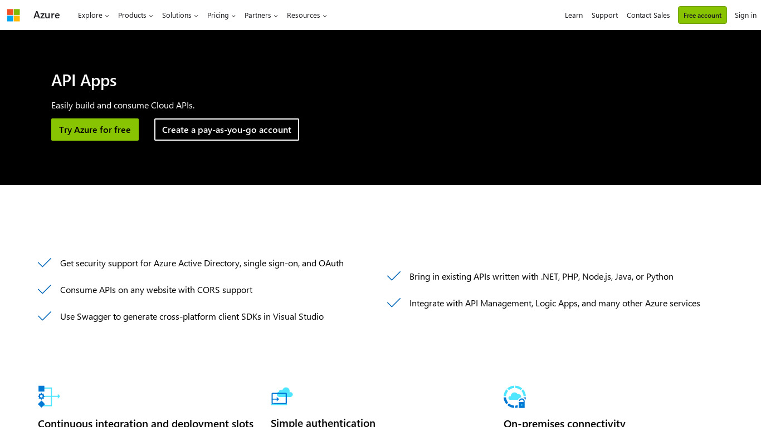
Task: Click the green Free account button
Action: [703, 15]
